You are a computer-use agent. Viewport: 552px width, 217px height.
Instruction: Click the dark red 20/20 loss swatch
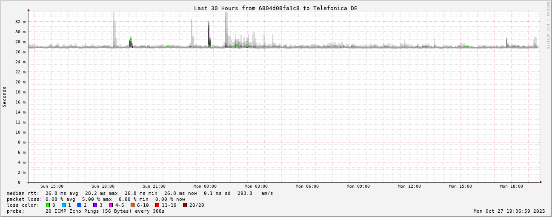pos(185,205)
